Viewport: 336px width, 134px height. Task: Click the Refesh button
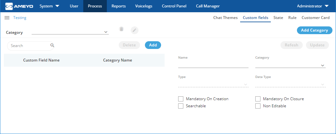pos(291,45)
